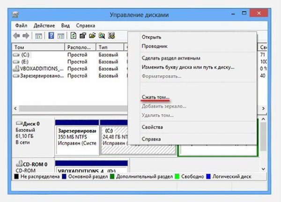Minimize the Управление дисками window
This screenshot has height=202, width=281.
[233, 14]
